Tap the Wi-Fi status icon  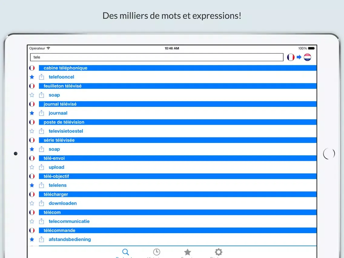48,48
